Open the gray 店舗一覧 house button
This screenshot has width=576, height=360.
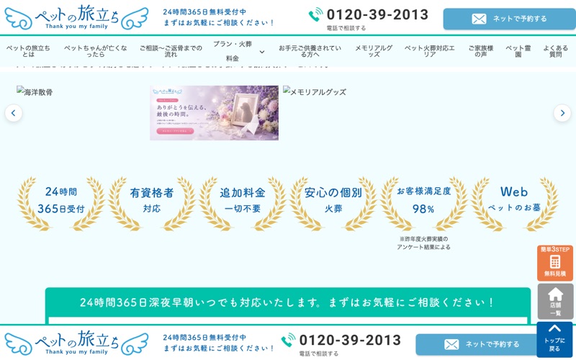[555, 301]
